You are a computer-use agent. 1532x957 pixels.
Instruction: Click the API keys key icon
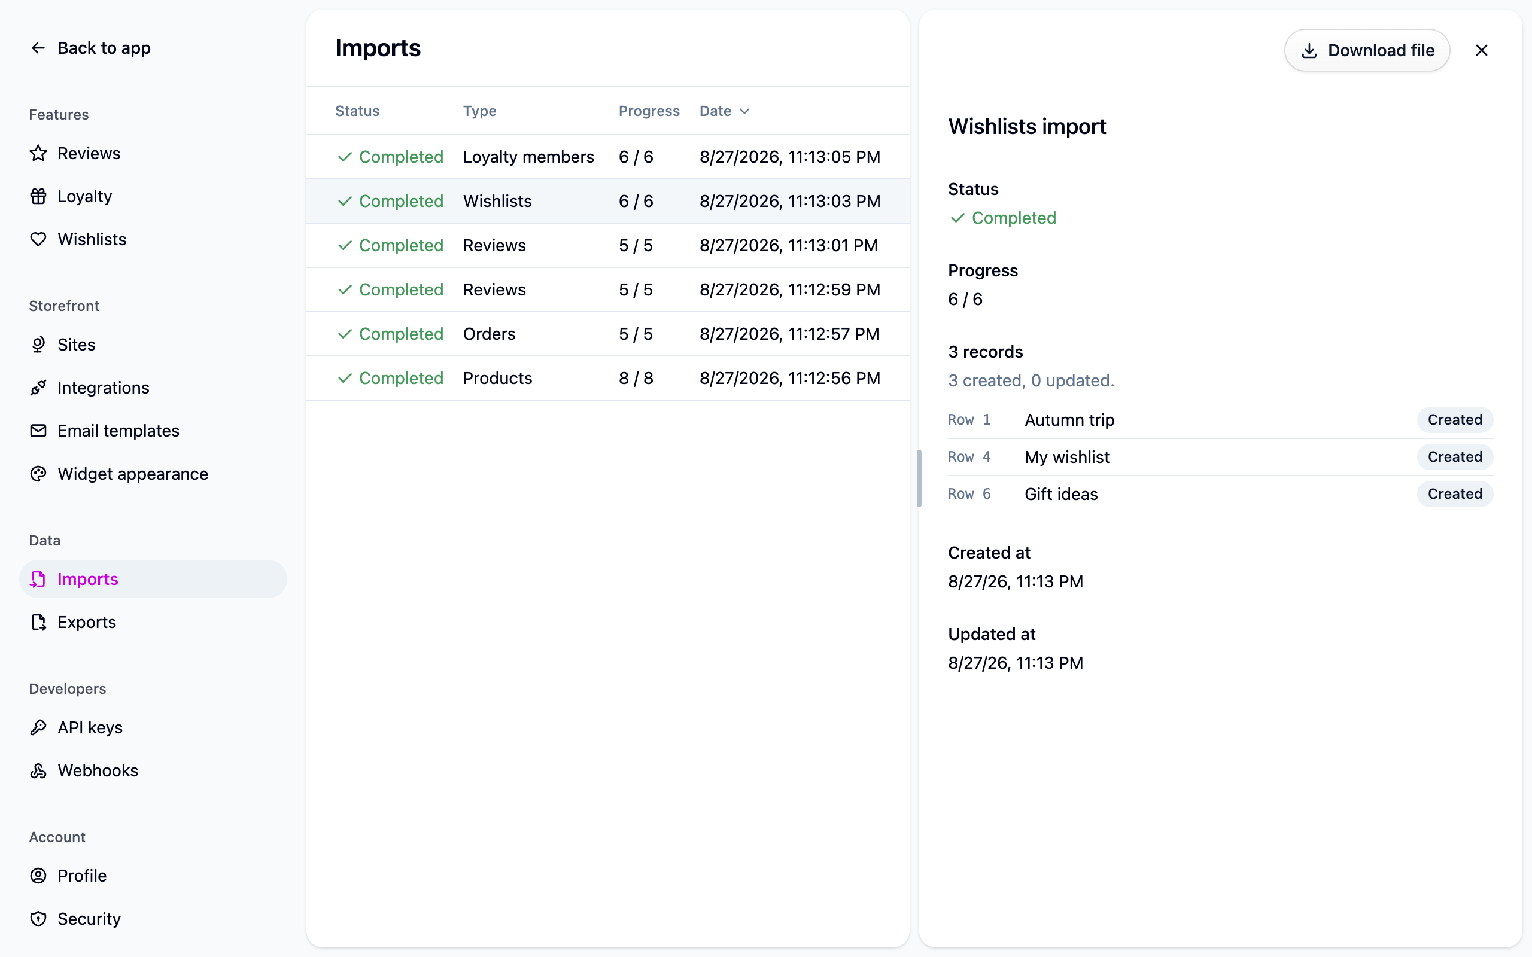click(x=38, y=727)
